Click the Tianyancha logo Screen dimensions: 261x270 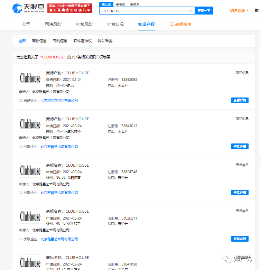[28, 8]
